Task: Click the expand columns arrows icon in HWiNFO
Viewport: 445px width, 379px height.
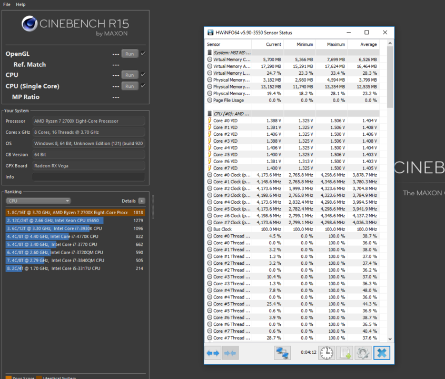Action: pos(213,353)
